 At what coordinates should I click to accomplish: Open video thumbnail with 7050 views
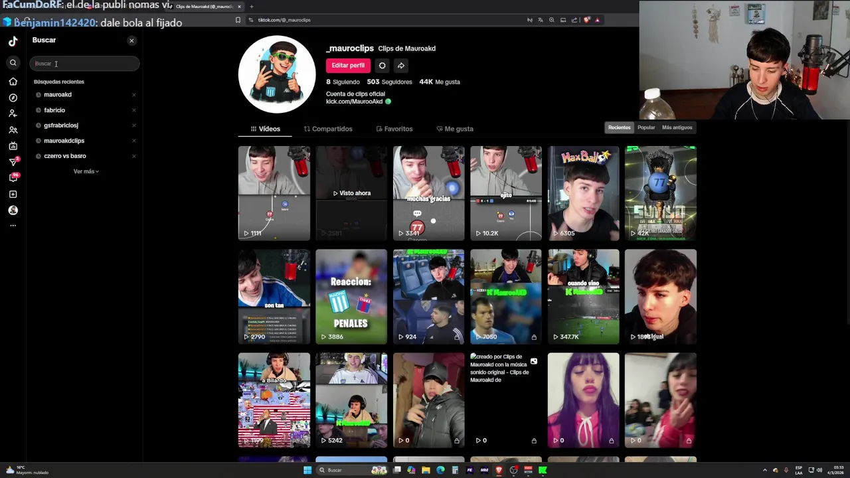pos(506,297)
